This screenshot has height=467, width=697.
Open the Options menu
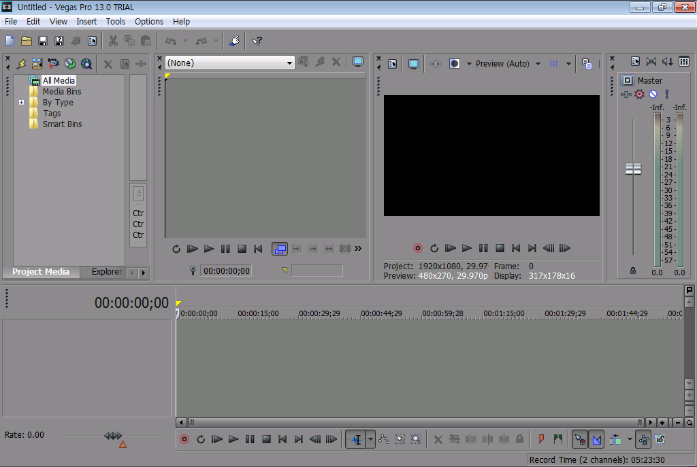pyautogui.click(x=149, y=21)
